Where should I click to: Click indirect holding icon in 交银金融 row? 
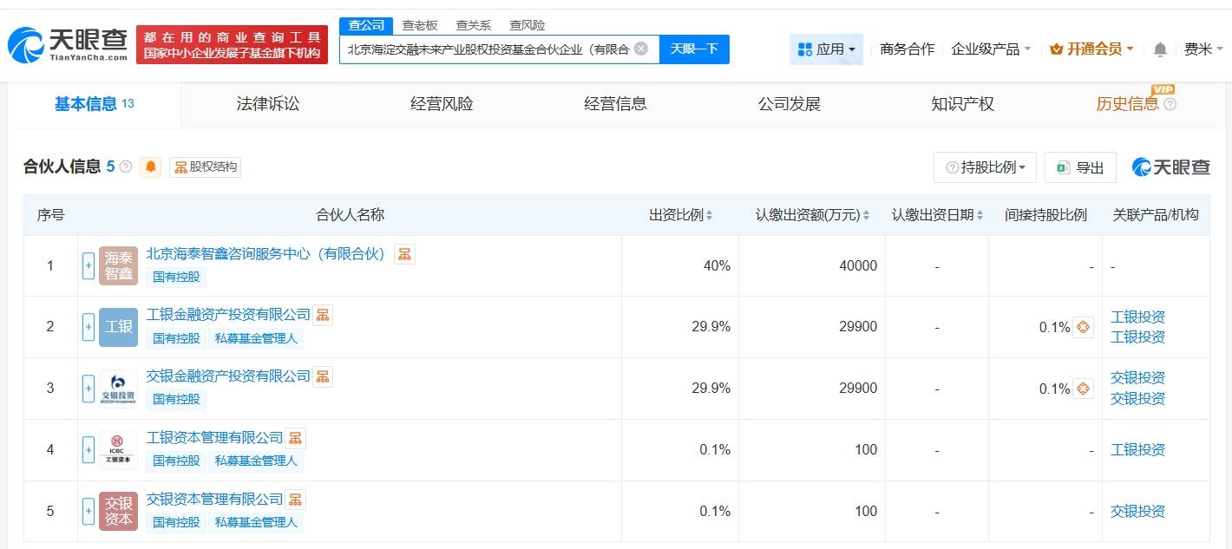[x=1083, y=389]
